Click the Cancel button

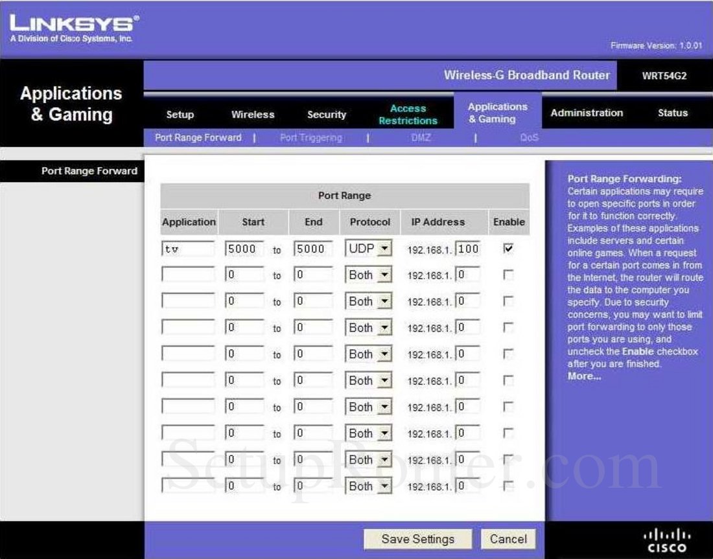coord(509,538)
